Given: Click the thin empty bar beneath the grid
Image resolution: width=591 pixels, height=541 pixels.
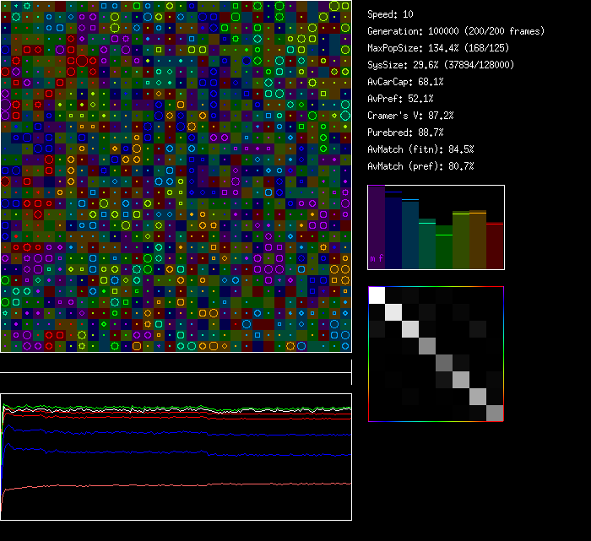Looking at the screenshot, I should pyautogui.click(x=176, y=363).
